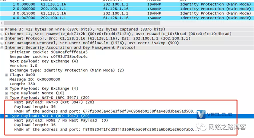
Task: Collapse the Internet Security Association section
Action: [2, 48]
